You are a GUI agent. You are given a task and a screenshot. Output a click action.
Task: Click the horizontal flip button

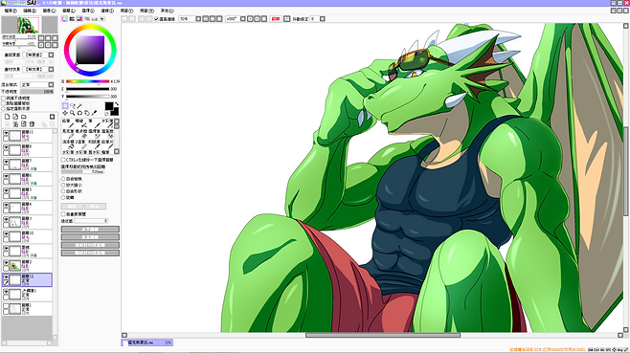click(90, 230)
